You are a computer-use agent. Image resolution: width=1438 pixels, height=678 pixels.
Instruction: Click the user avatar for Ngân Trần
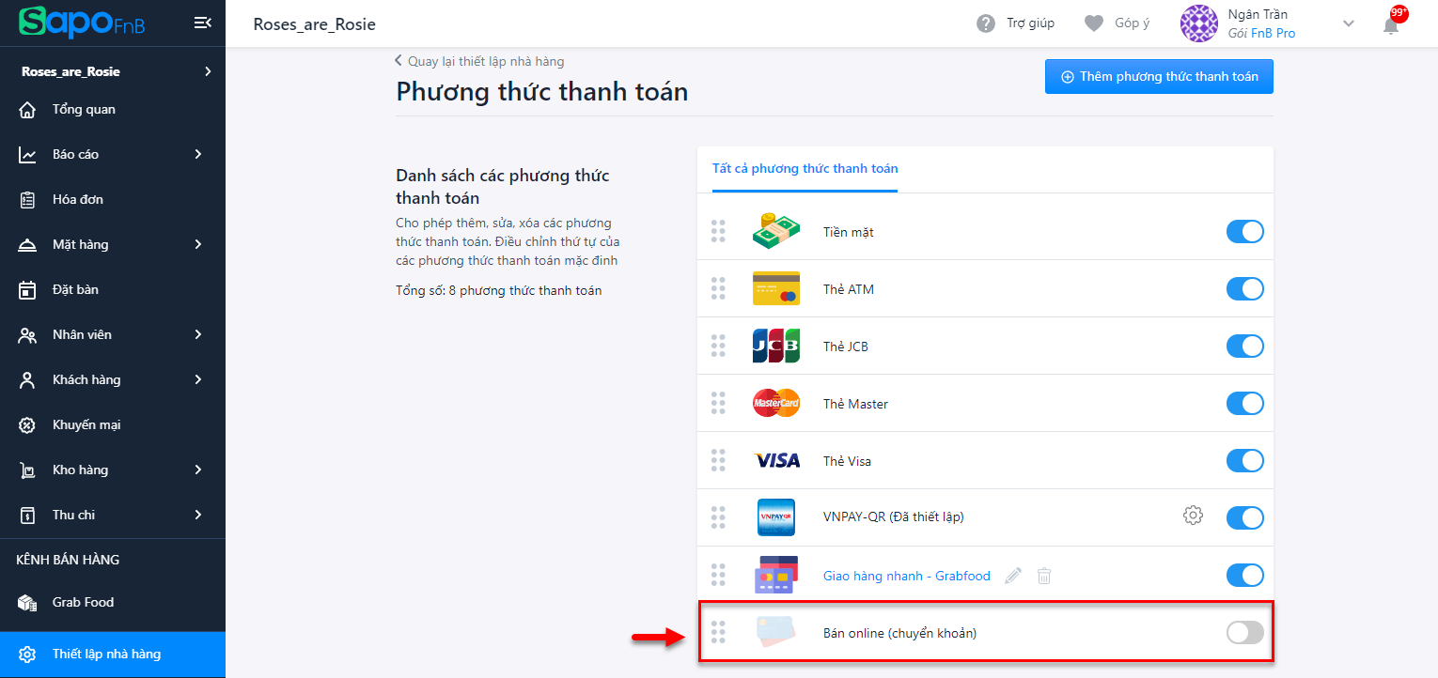click(1198, 23)
